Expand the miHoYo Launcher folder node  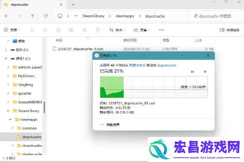(x=8, y=67)
